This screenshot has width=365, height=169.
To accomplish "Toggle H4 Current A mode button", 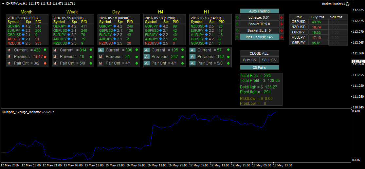I will [146, 50].
